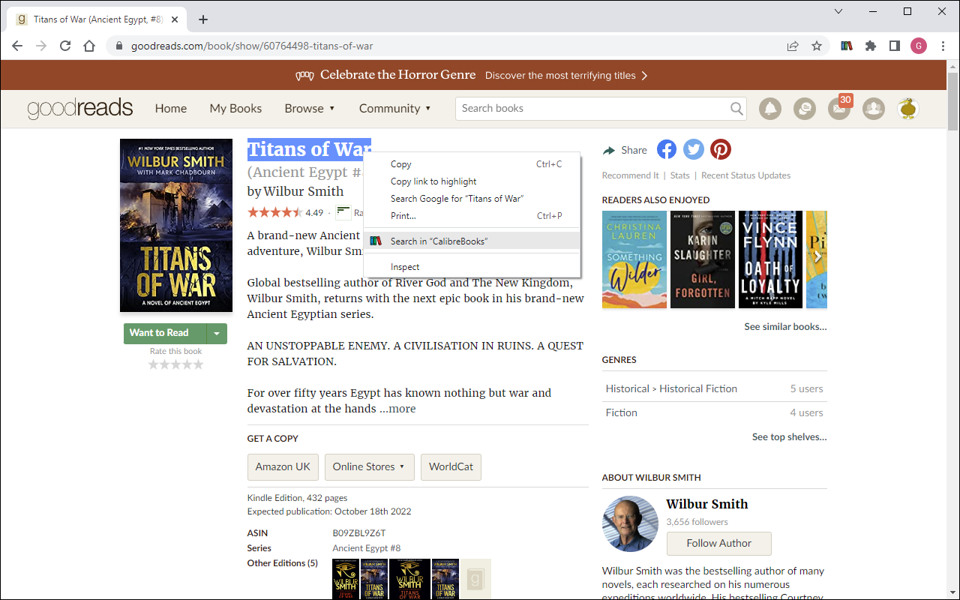Open My Books in the navigation
Image resolution: width=960 pixels, height=600 pixels.
click(235, 109)
